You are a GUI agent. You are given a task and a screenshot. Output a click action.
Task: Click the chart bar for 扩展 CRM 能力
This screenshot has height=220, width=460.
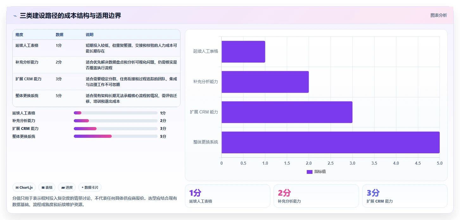[x=287, y=112]
